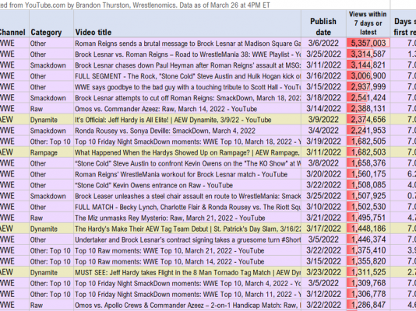Select the publish date 3/23/2022
416x311 pixels.
tap(323, 272)
